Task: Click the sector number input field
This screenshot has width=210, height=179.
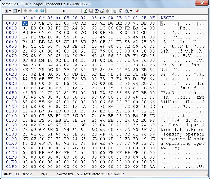Action: tap(64, 11)
